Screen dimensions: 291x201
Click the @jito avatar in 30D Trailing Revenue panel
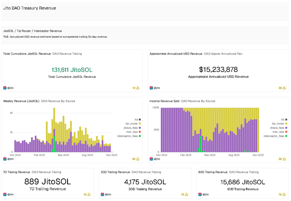point(102,194)
